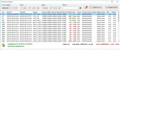Click the red Total summary text

coord(108,44)
